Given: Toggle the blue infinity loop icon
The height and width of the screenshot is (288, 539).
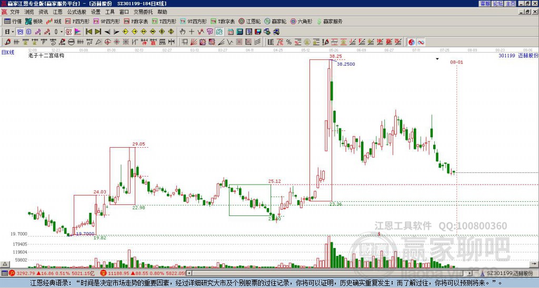Looking at the screenshot, I should click(x=421, y=42).
